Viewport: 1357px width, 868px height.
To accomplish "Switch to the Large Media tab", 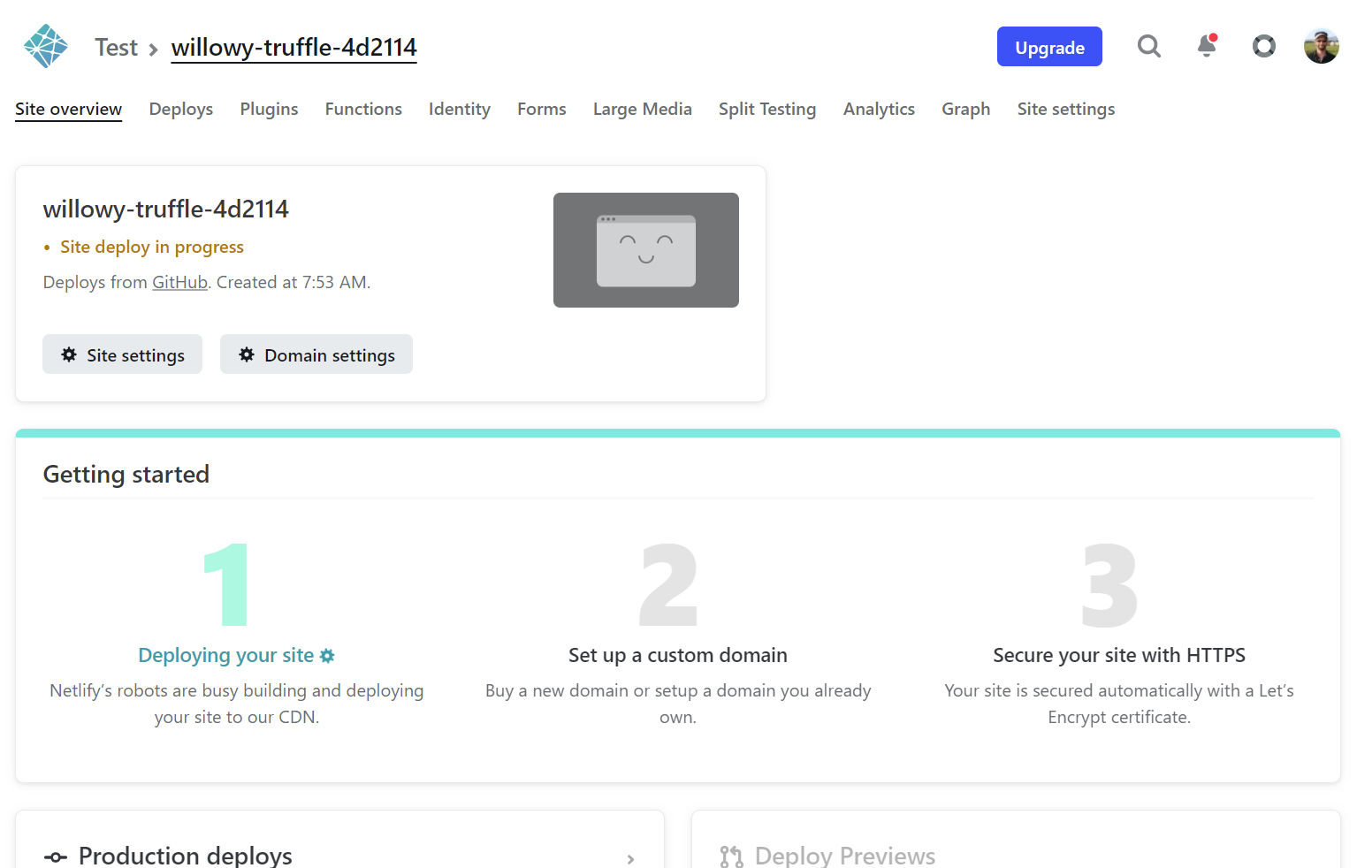I will tap(643, 109).
